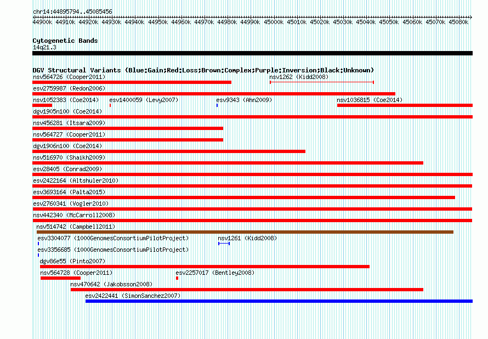The height and width of the screenshot is (339, 488).
Task: Click the nsv514742 (Campbell2011) label
Action: pos(76,227)
